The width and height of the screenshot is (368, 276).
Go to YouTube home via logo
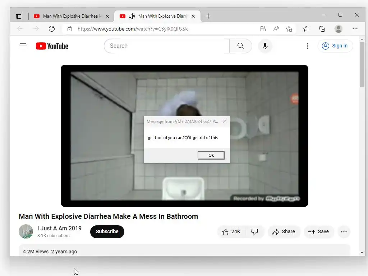[x=52, y=46]
